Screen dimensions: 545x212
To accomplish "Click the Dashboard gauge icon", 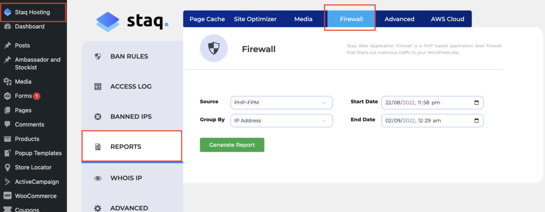I will [x=7, y=27].
